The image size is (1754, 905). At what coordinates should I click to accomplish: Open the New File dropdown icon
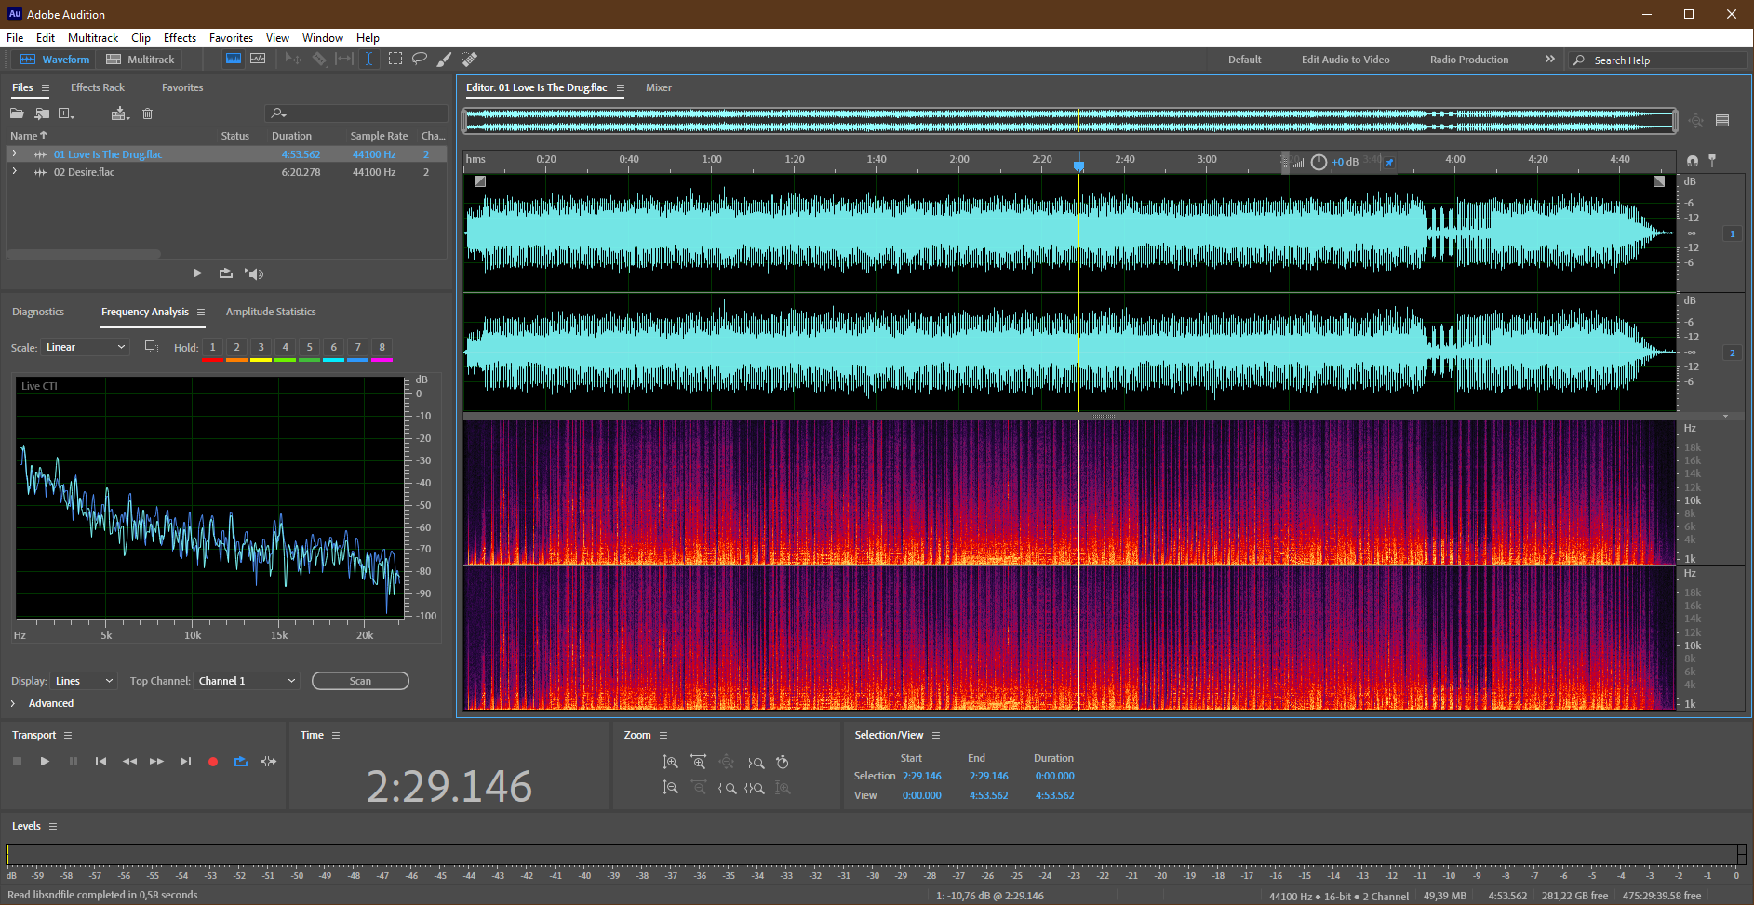[x=66, y=113]
